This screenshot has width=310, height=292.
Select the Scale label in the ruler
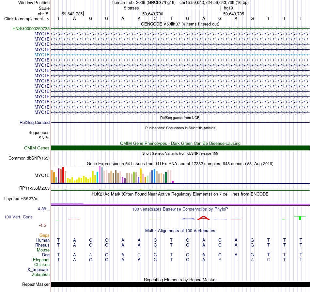tap(44, 8)
